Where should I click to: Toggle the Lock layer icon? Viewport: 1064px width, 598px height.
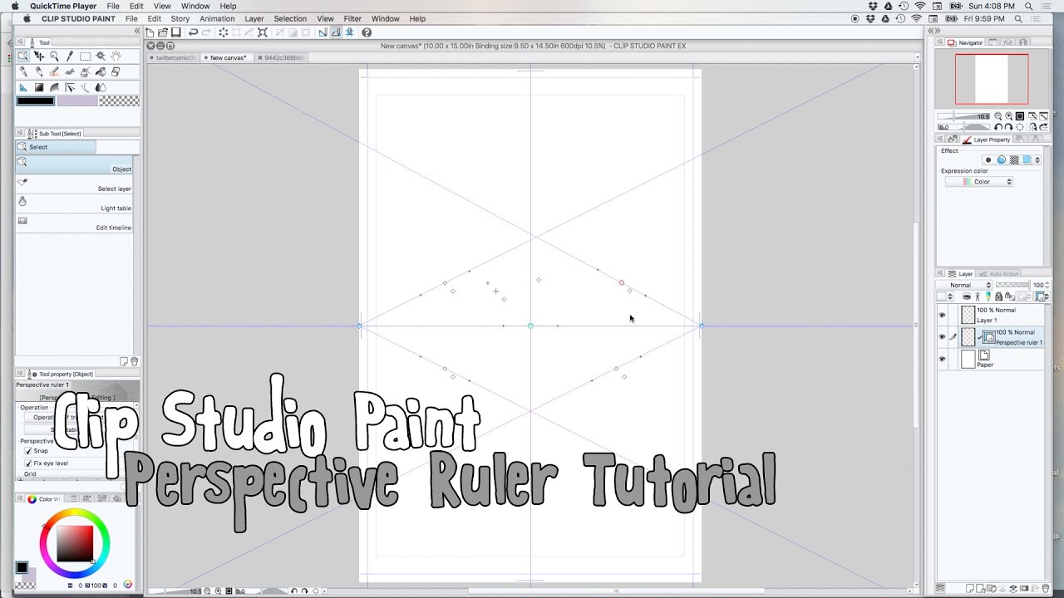pyautogui.click(x=998, y=296)
